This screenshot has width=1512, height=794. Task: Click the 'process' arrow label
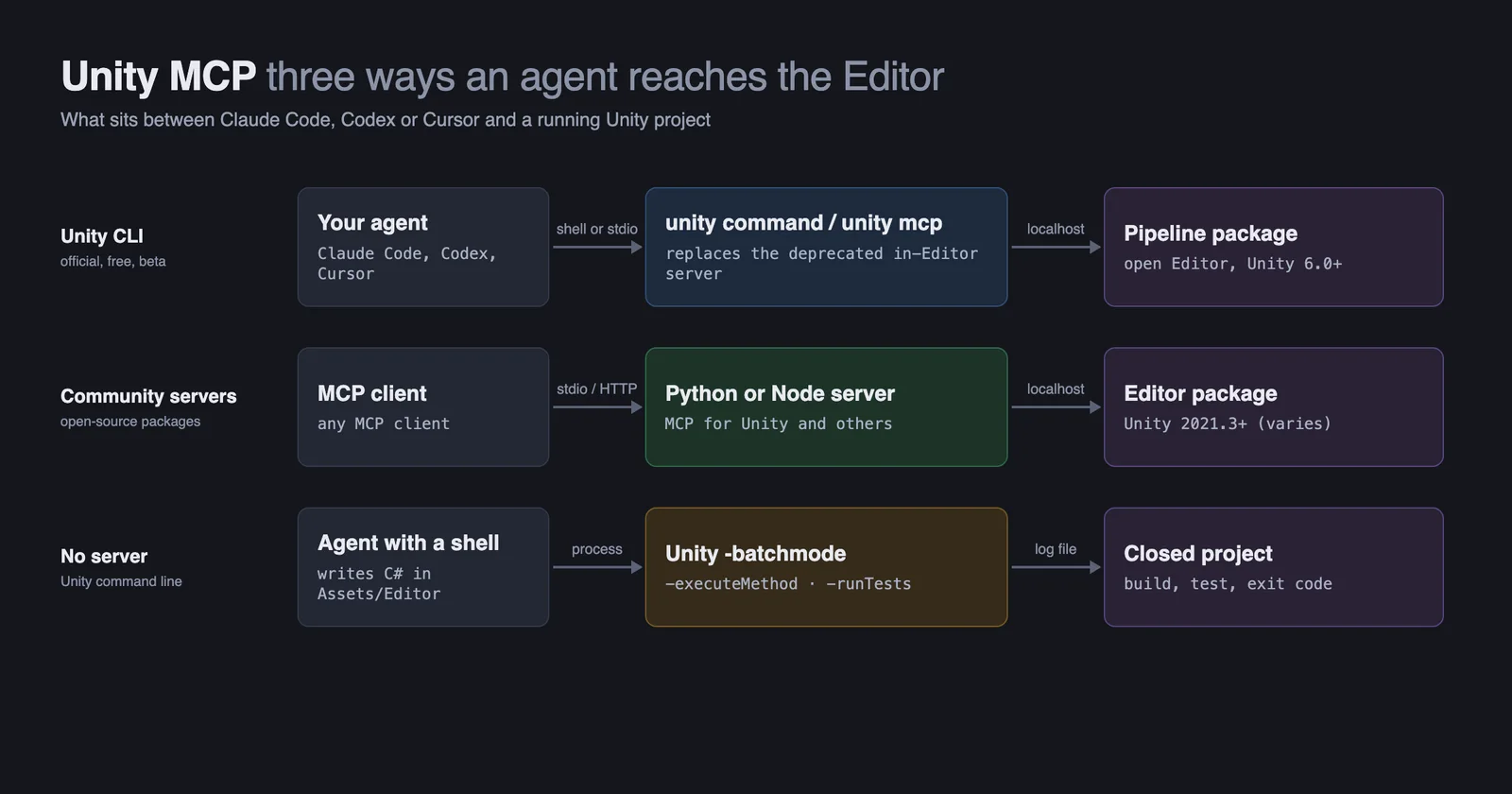pos(597,549)
